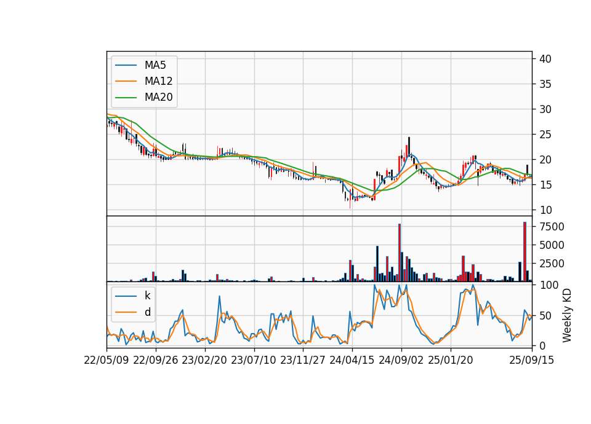Viewport: 591px width, 424px height.
Task: Click the 25/09/15 date label
Action: (532, 360)
